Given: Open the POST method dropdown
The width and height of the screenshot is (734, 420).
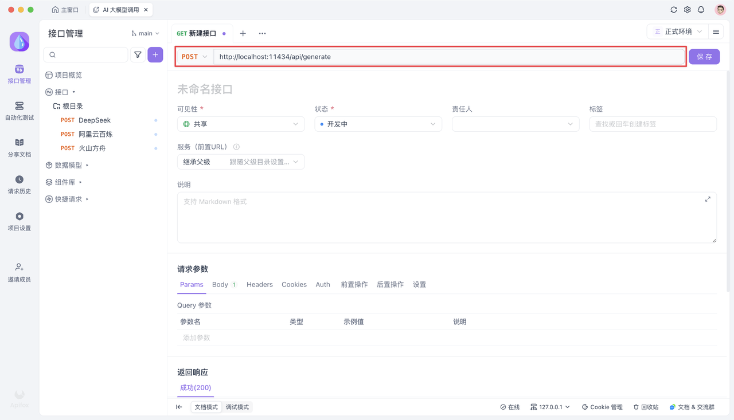Looking at the screenshot, I should 194,57.
